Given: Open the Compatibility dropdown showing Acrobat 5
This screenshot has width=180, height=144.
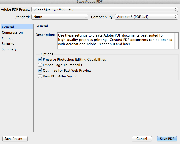Looking at the screenshot, I should pyautogui.click(x=146, y=17).
